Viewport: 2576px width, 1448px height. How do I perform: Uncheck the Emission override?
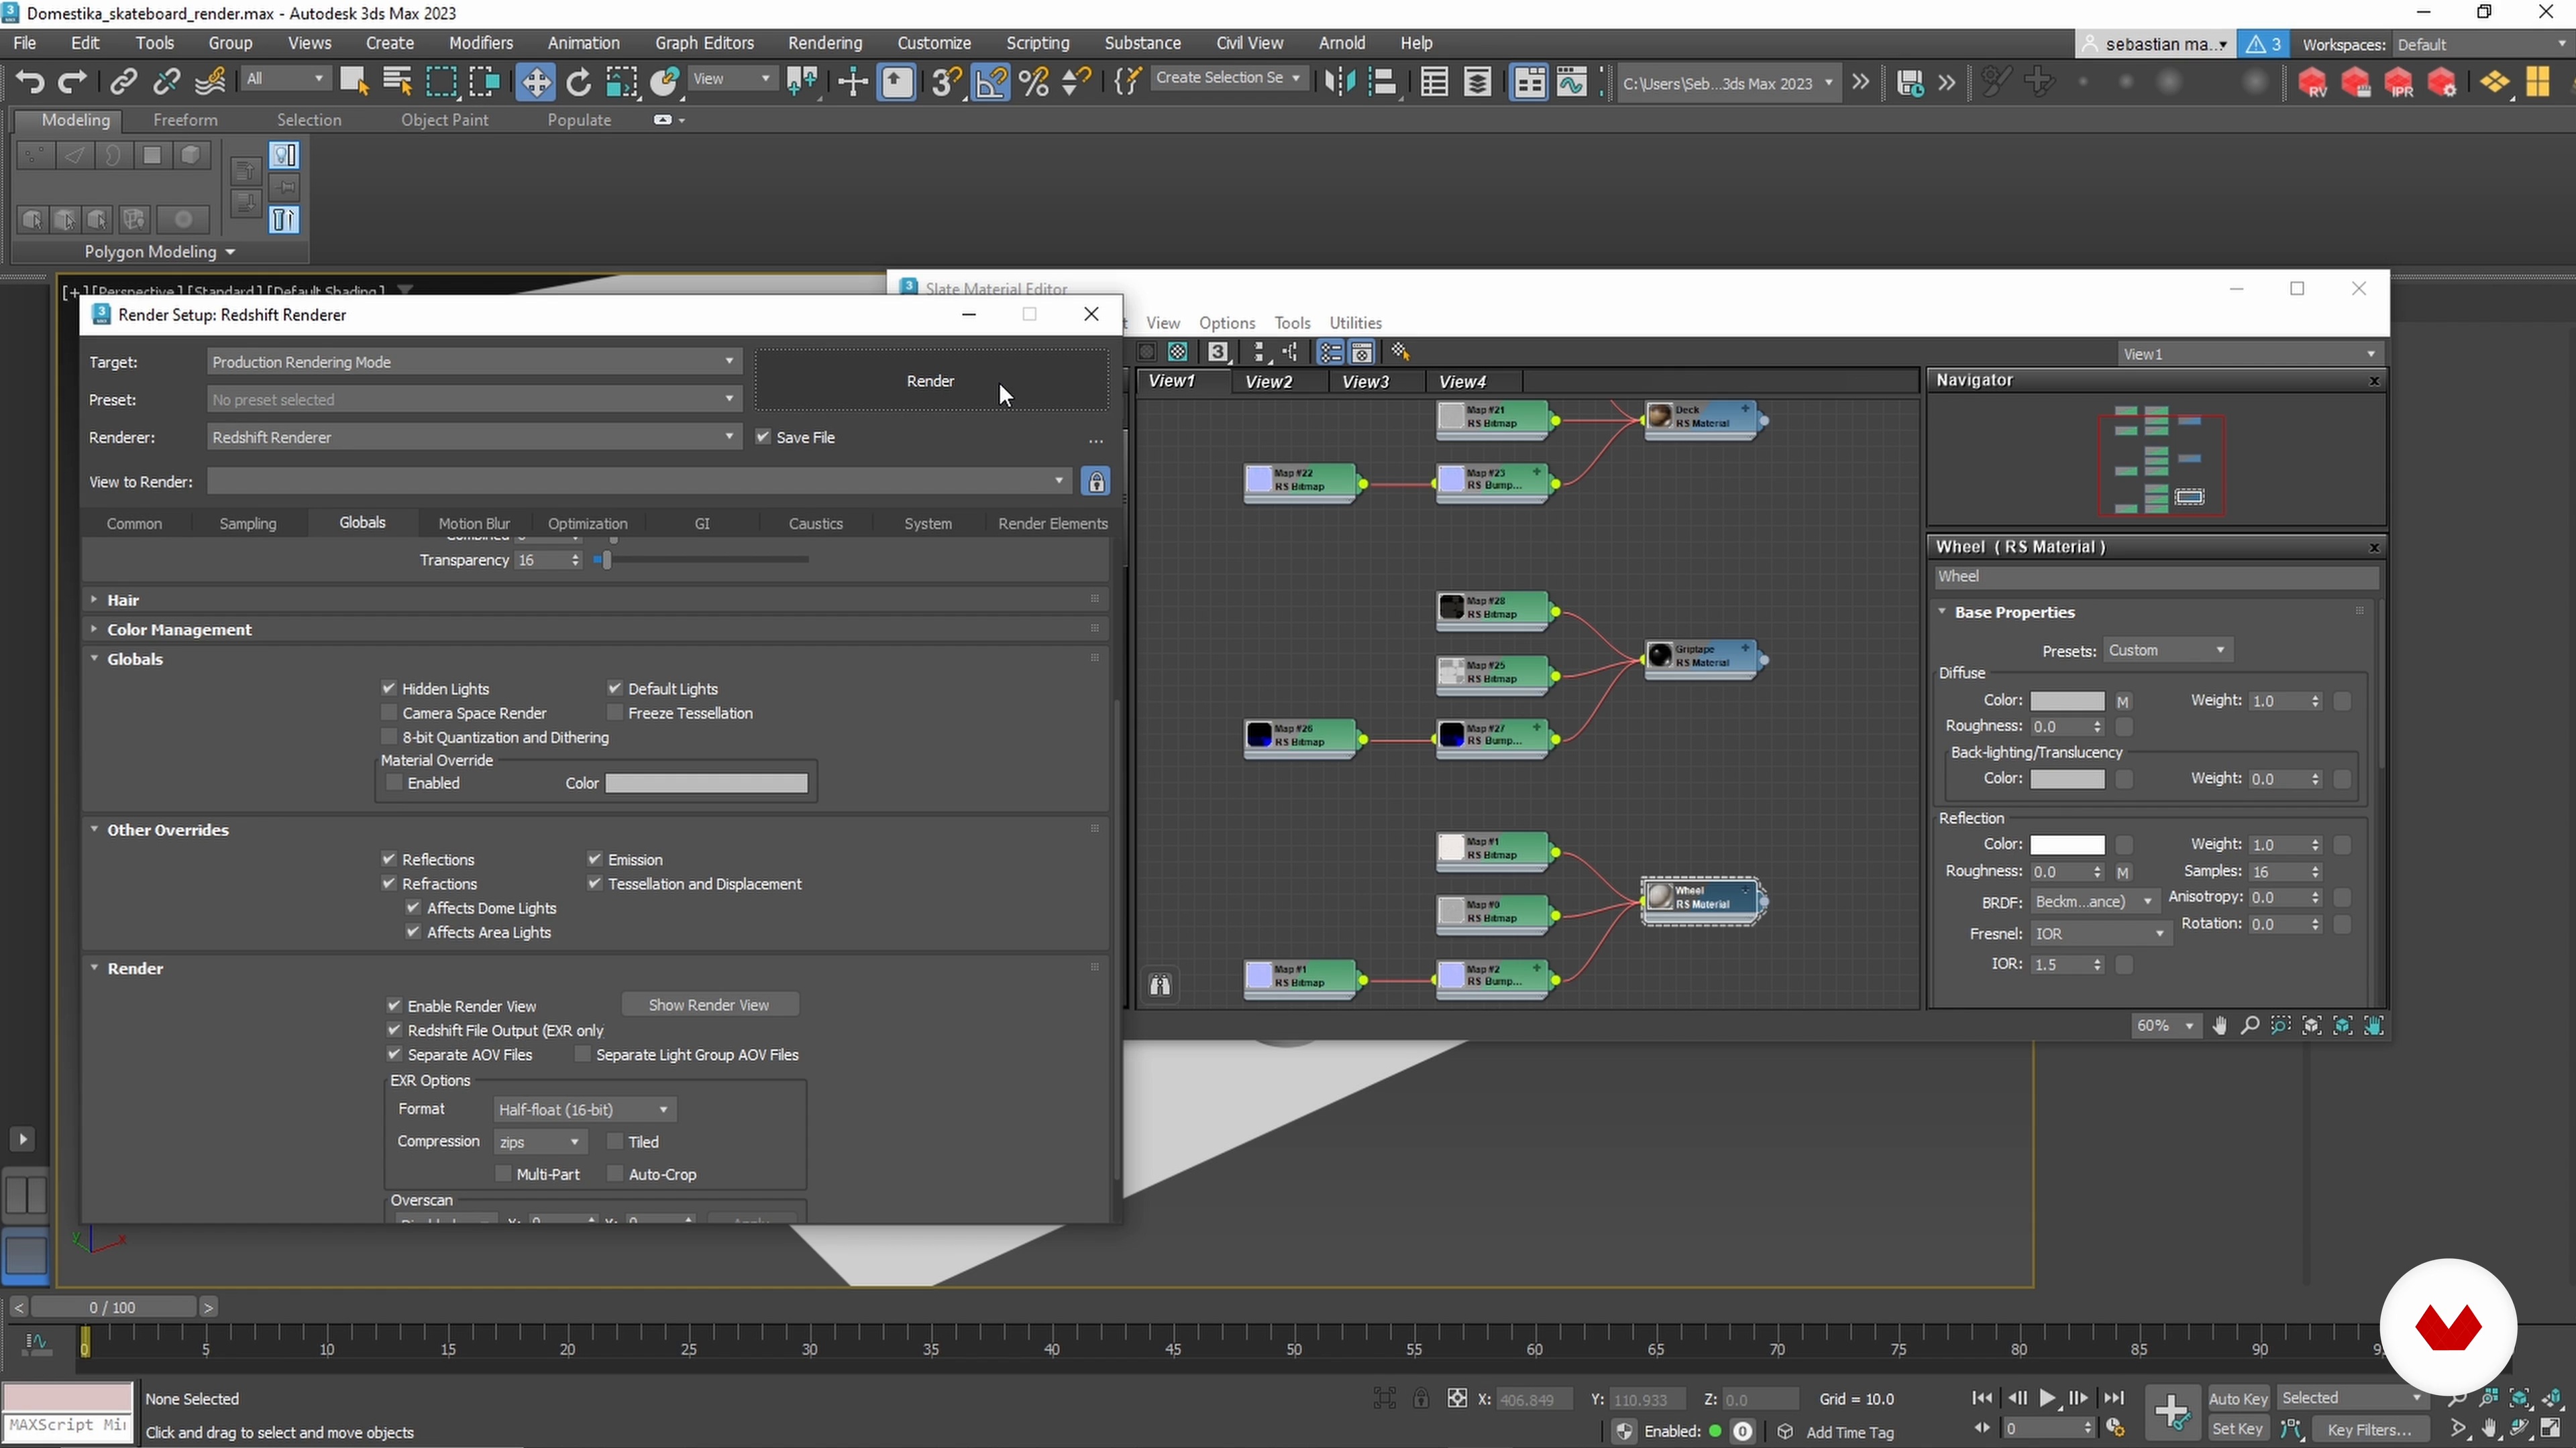pos(595,859)
